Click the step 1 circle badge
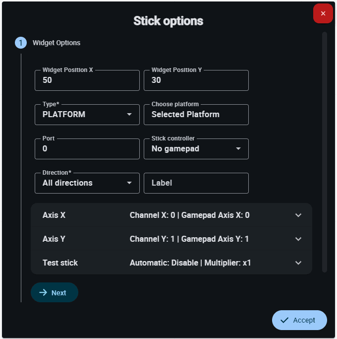 [20, 43]
